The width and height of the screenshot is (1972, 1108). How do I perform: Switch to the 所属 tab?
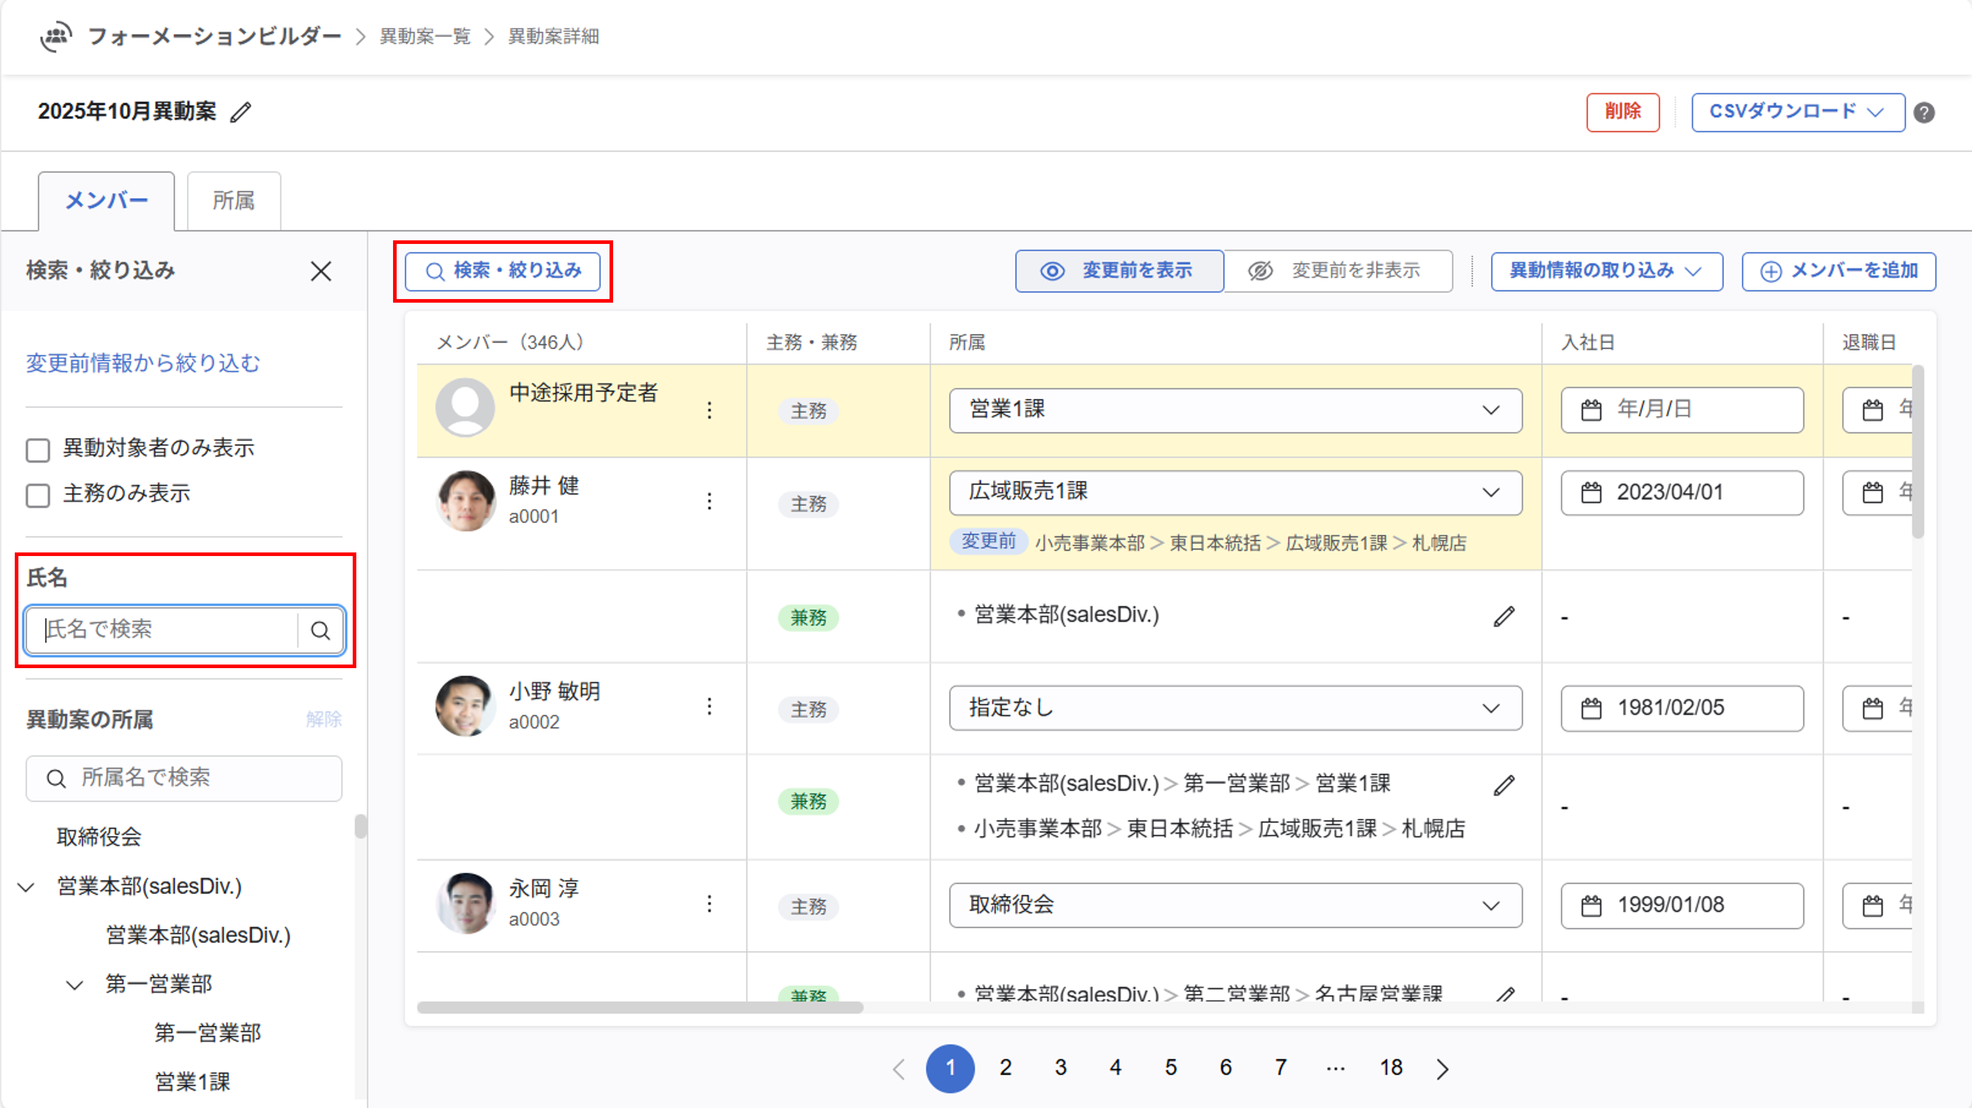[x=234, y=200]
